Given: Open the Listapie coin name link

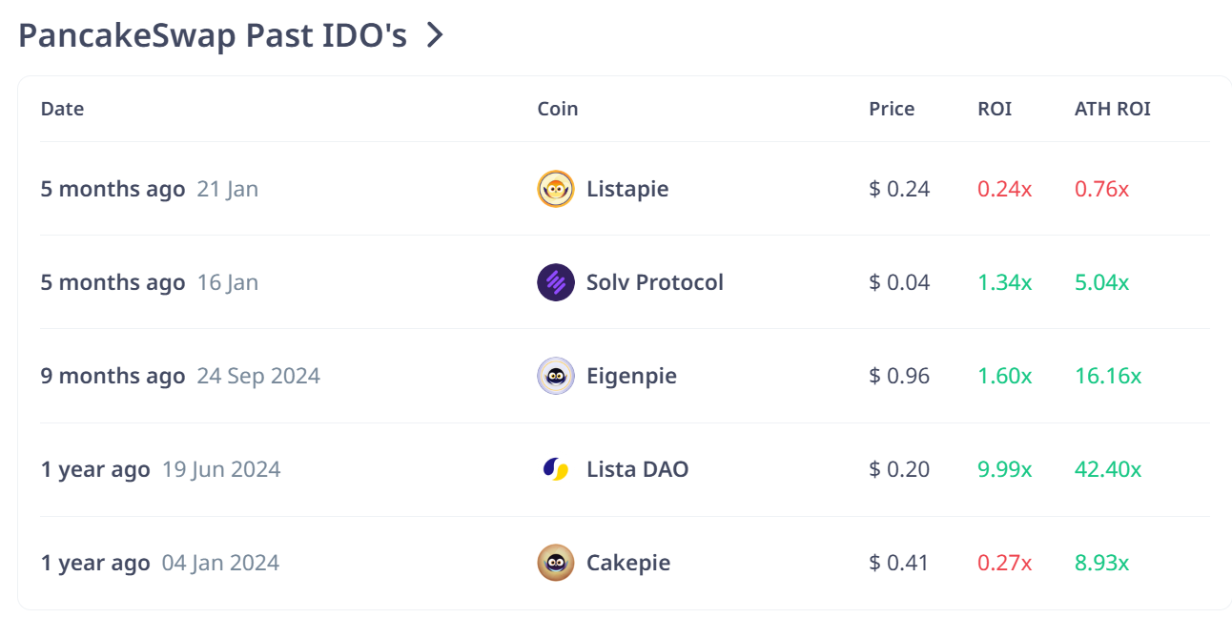Looking at the screenshot, I should pyautogui.click(x=627, y=189).
